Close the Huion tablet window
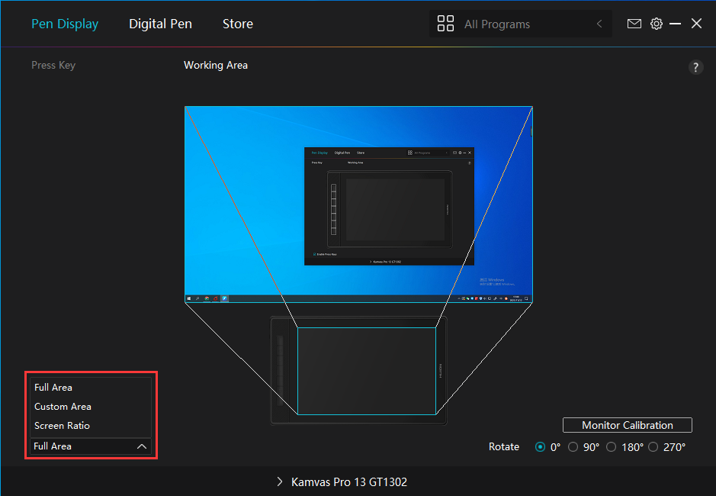716x496 pixels. (x=696, y=24)
